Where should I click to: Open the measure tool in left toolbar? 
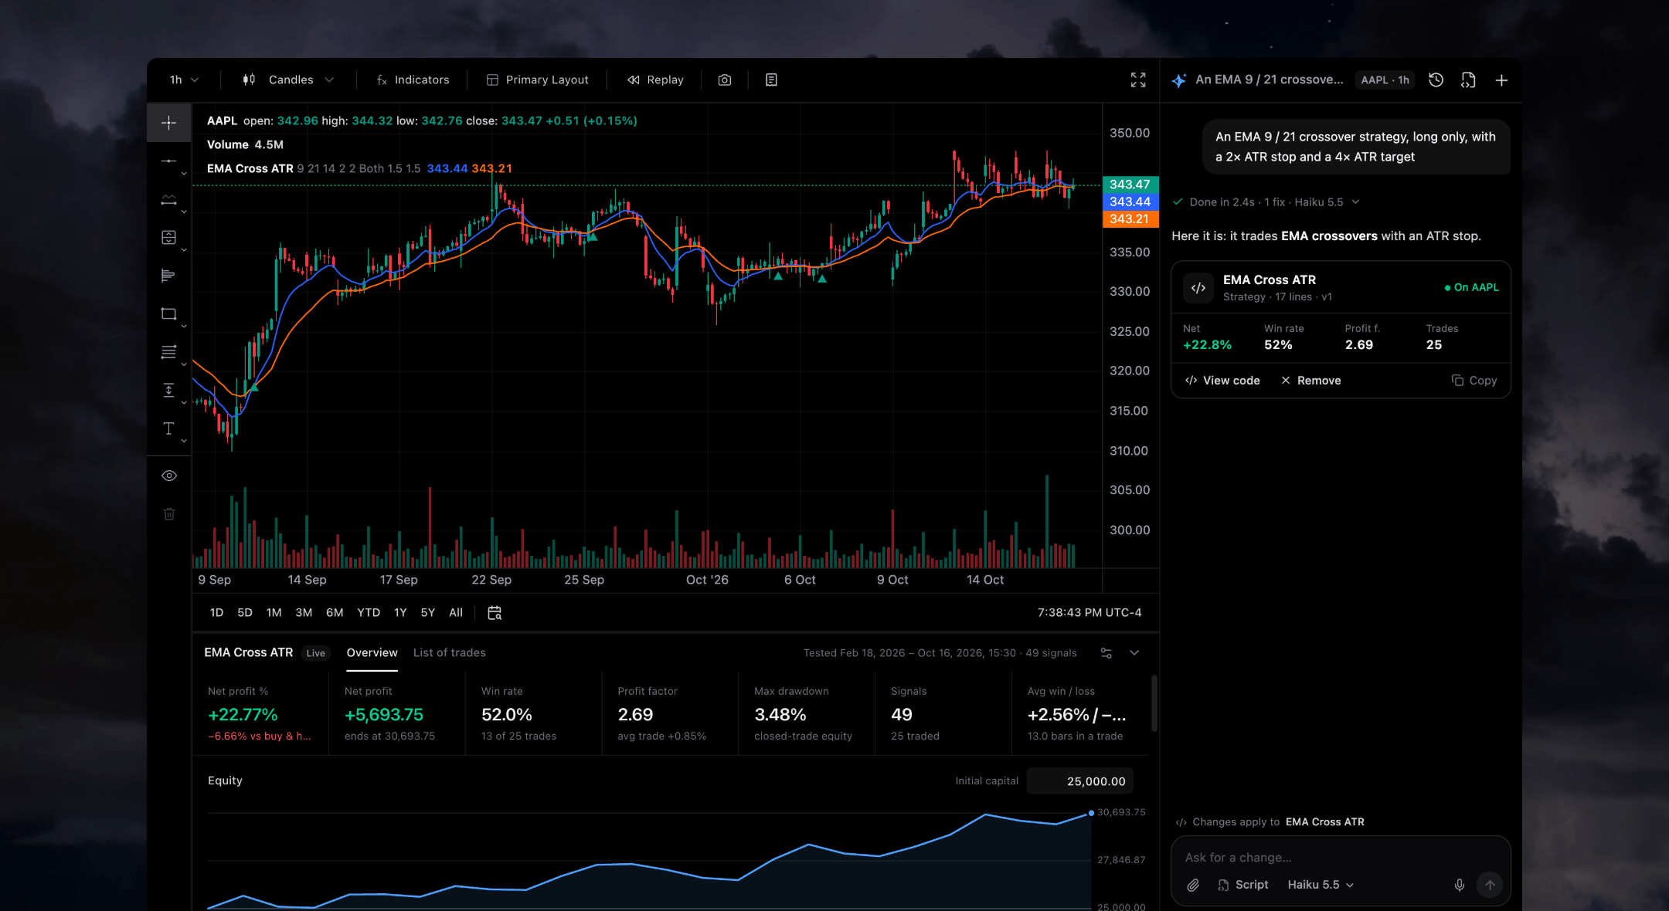[x=168, y=390]
